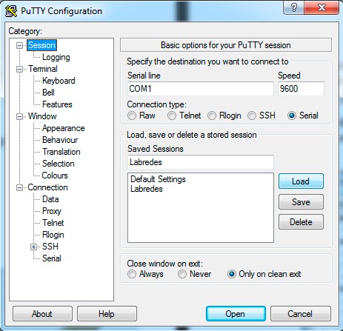This screenshot has height=331, width=343.
Task: Select Session category in tree
Action: tap(41, 45)
